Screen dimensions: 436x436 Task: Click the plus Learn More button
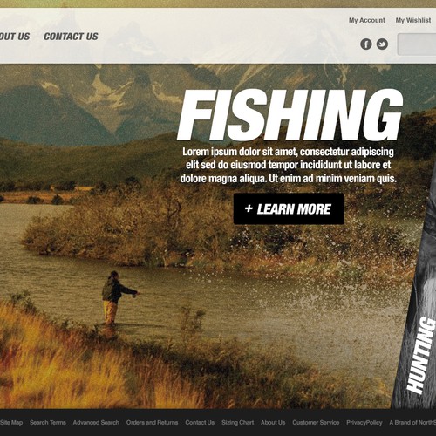pyautogui.click(x=289, y=208)
